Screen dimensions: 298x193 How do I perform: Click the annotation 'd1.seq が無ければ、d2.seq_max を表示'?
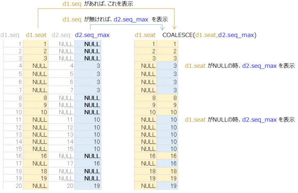tap(115, 19)
